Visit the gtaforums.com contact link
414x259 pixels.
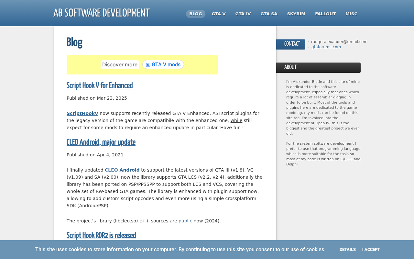pyautogui.click(x=326, y=47)
